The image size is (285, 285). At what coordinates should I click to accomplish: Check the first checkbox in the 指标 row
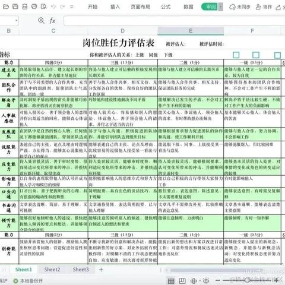(236, 55)
